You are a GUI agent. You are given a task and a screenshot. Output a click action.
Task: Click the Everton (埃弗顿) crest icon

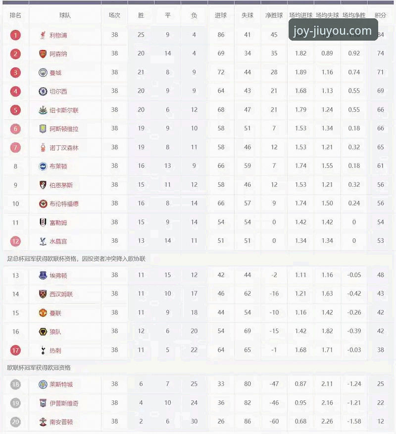43,275
